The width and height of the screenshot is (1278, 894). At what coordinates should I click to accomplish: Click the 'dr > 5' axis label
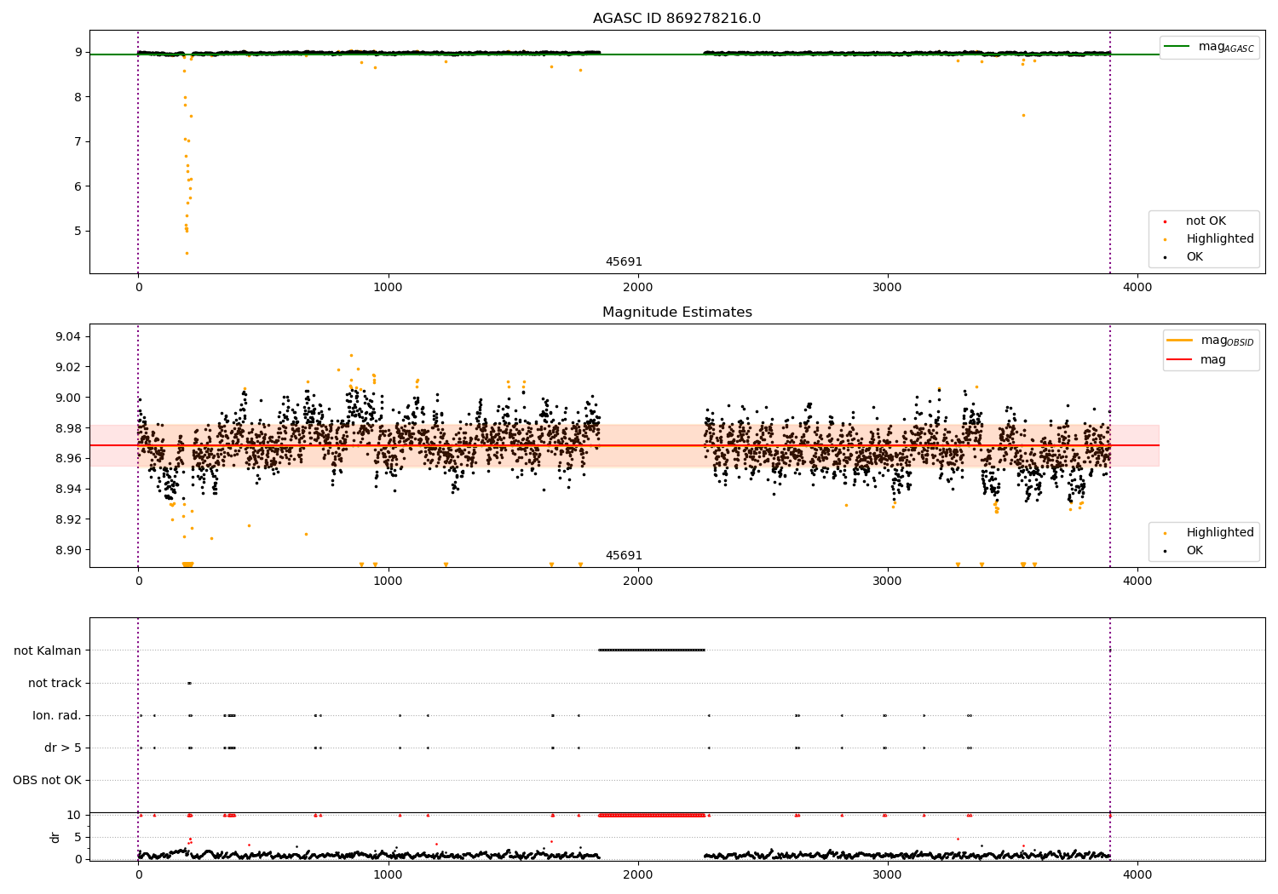pos(63,748)
